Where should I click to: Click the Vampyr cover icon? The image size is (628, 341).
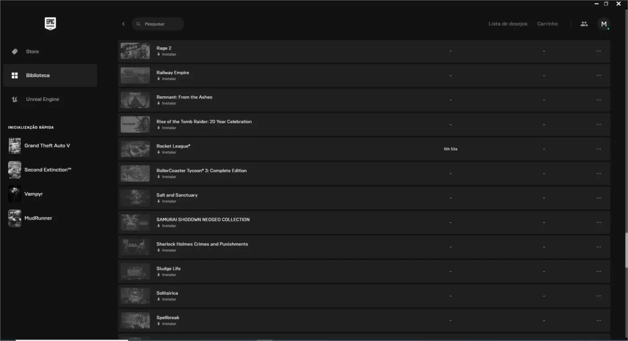[x=14, y=194]
